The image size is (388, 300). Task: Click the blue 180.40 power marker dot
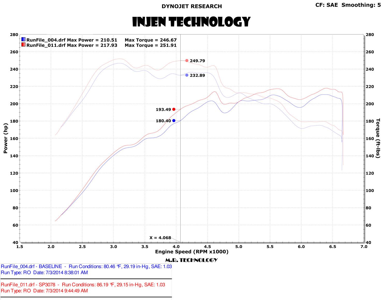coord(174,121)
